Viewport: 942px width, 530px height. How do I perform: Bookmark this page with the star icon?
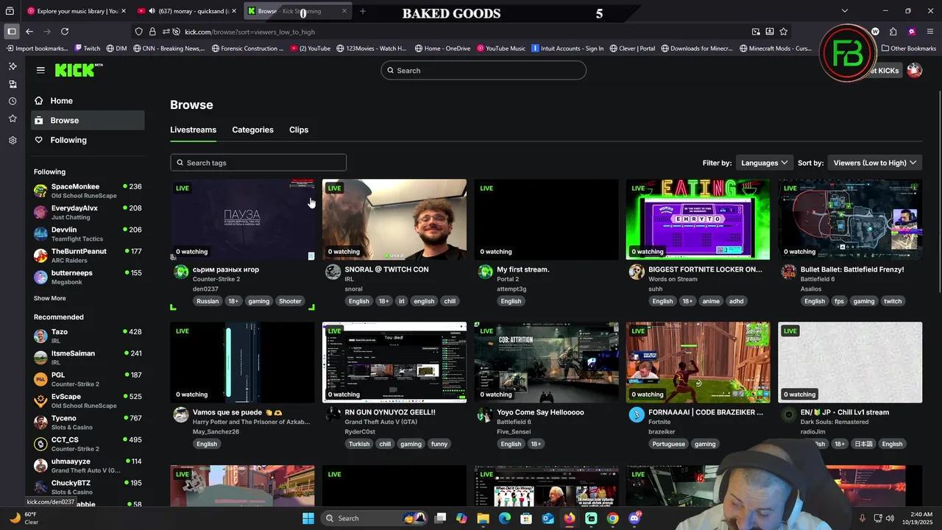[783, 32]
